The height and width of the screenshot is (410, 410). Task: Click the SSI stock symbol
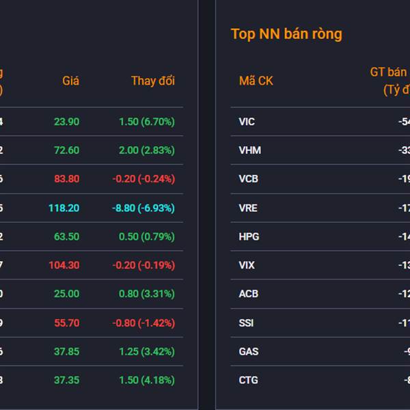246,323
